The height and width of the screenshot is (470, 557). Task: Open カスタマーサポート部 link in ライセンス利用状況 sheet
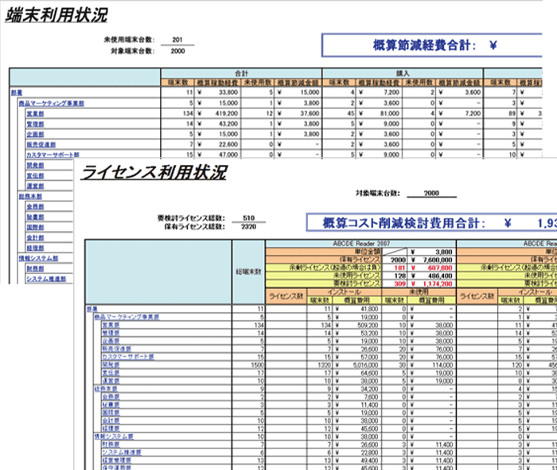[128, 357]
